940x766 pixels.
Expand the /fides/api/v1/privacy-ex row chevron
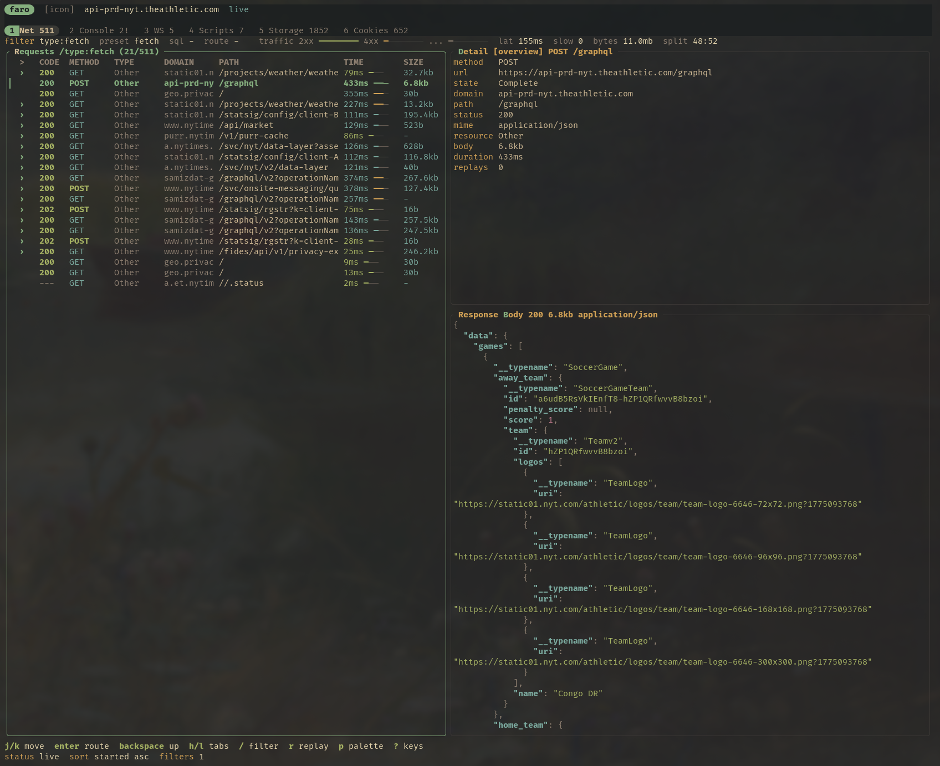[x=22, y=251]
